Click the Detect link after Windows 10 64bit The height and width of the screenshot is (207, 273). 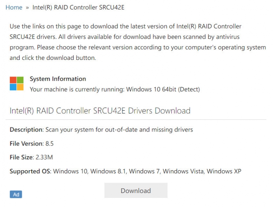tap(189, 89)
